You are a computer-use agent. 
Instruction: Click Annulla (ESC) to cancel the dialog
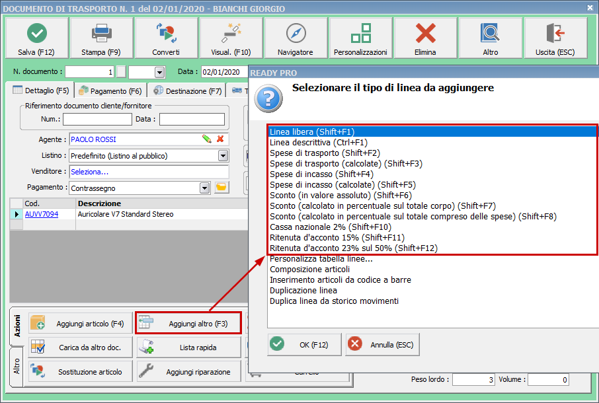[382, 345]
